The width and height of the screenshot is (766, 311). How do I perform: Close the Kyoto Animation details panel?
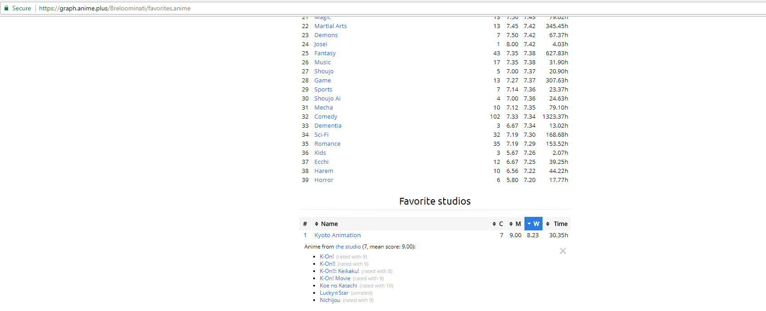coord(562,251)
